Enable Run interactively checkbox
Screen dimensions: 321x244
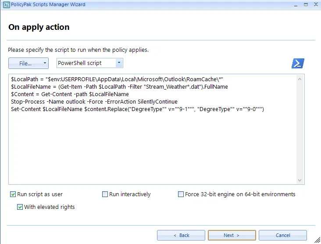[105, 194]
